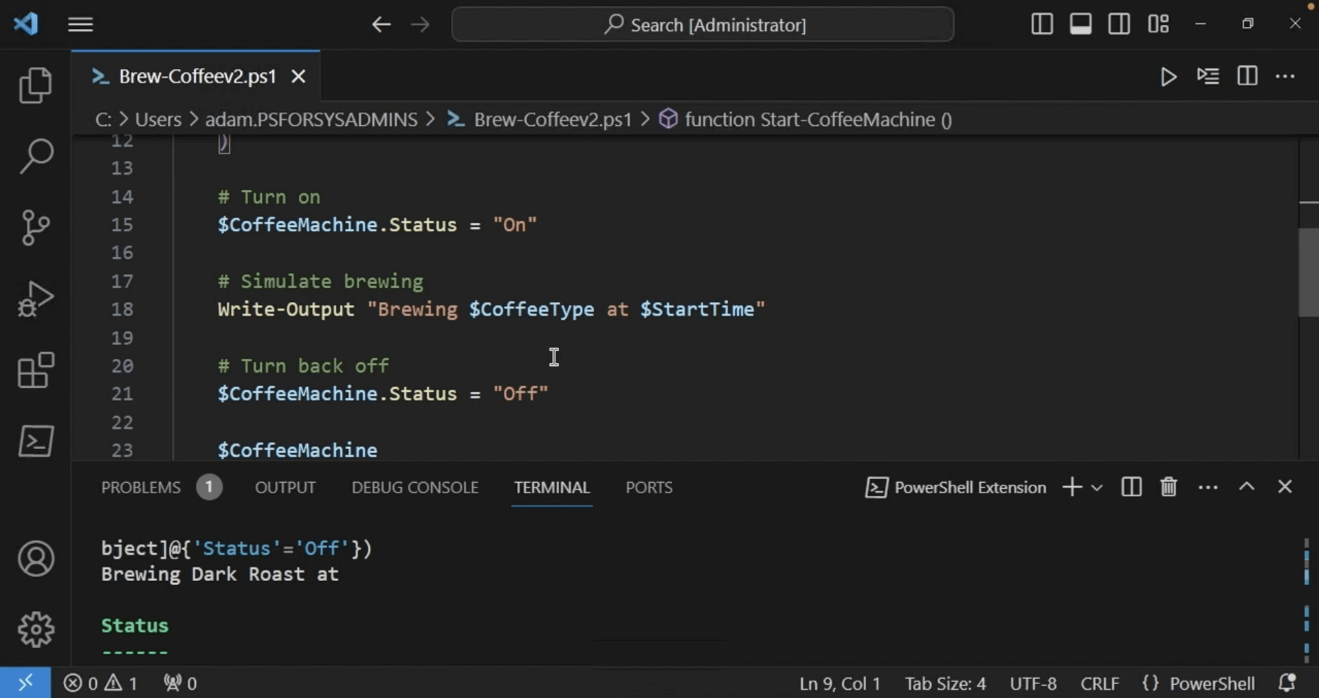1319x698 pixels.
Task: Go forward with the right arrow
Action: pyautogui.click(x=420, y=25)
